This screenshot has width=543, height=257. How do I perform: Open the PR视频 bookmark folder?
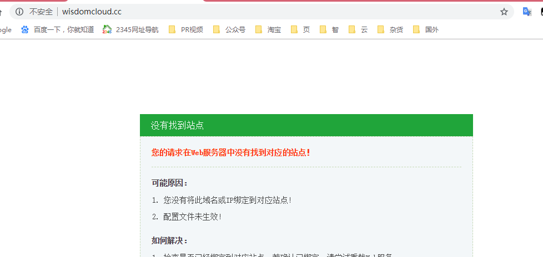(186, 30)
